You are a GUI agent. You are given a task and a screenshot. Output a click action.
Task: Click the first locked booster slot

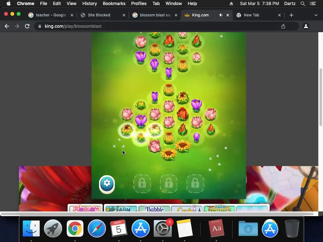(142, 184)
